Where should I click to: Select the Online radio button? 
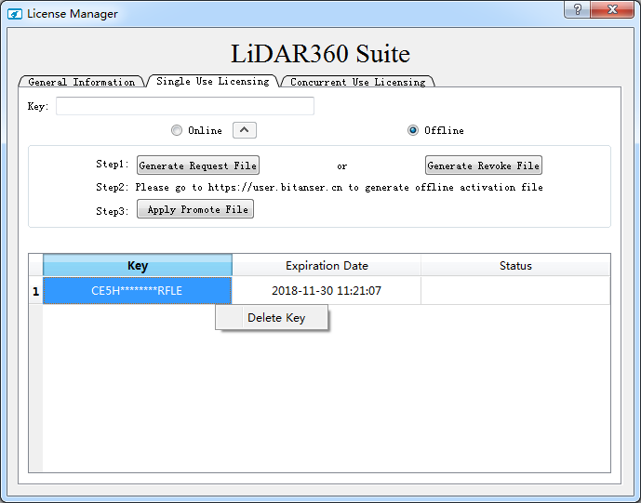tap(177, 130)
